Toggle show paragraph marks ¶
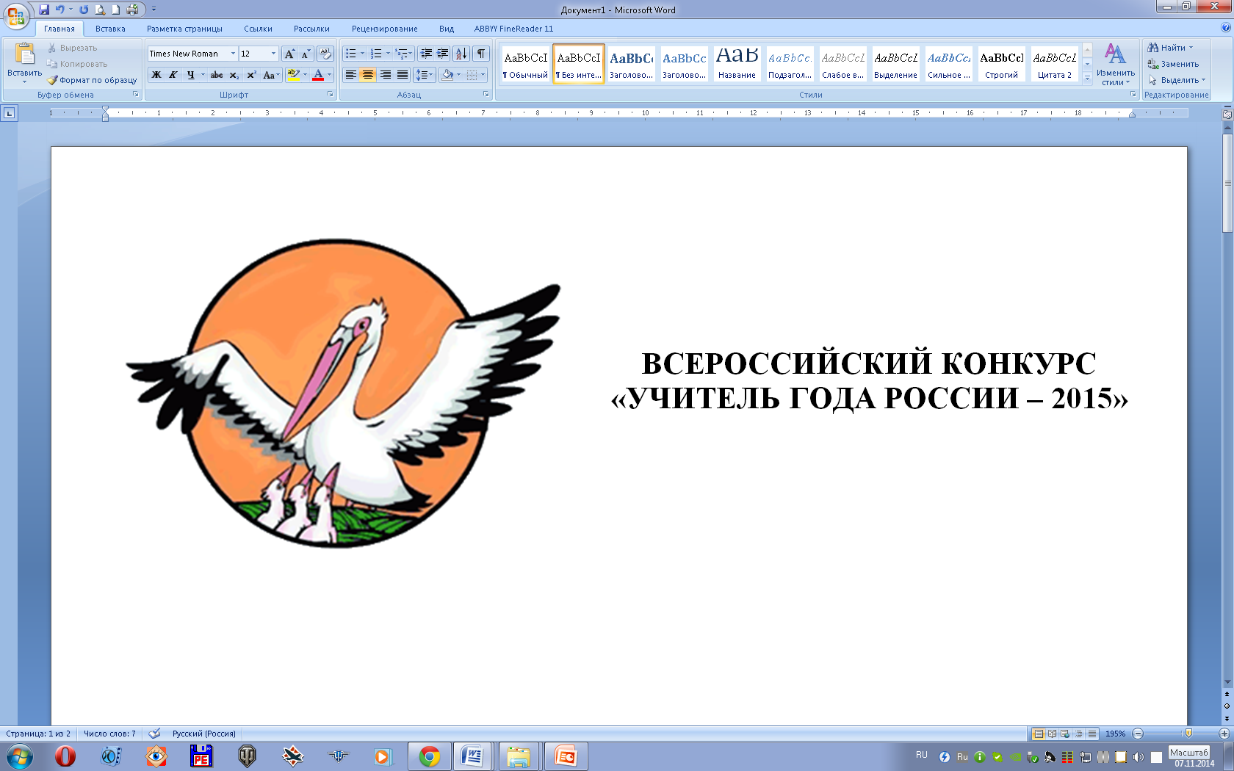 (481, 54)
